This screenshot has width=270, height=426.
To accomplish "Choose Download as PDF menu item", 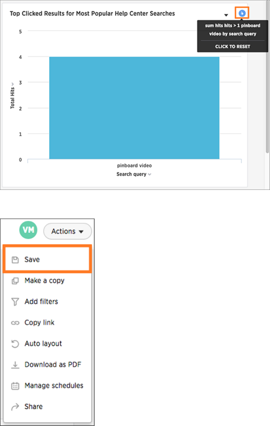I will [x=47, y=365].
